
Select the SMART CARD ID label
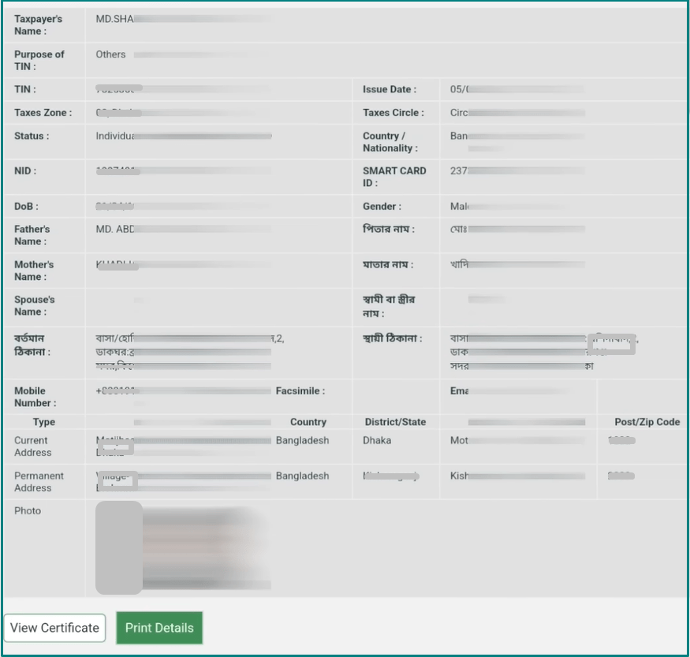coord(394,177)
